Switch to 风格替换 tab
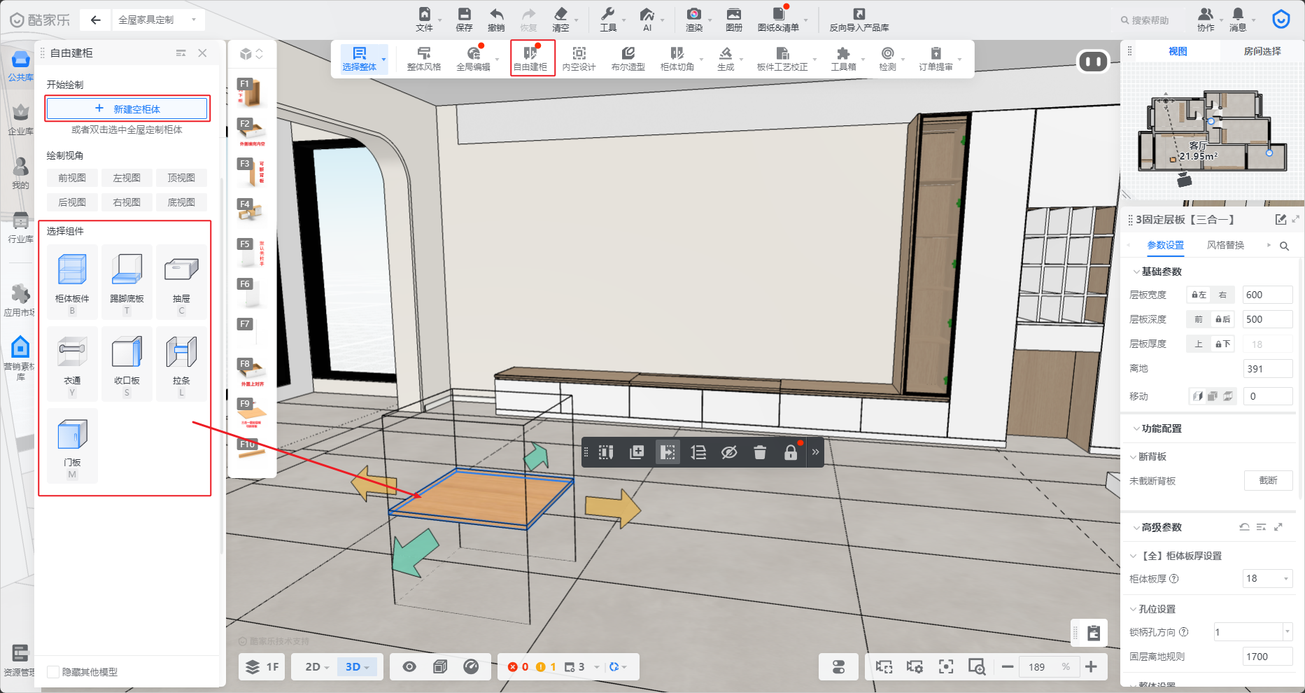This screenshot has width=1305, height=693. tap(1225, 245)
